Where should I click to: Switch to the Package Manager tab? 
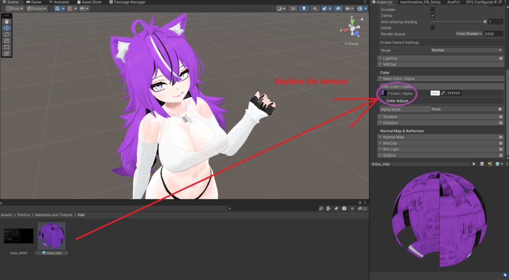pyautogui.click(x=127, y=2)
